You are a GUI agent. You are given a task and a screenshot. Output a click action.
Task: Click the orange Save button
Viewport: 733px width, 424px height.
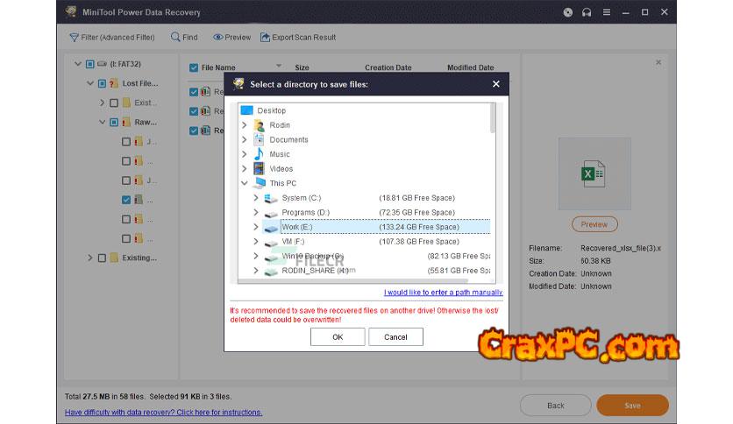click(632, 406)
